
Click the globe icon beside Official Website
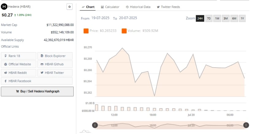click(6, 64)
